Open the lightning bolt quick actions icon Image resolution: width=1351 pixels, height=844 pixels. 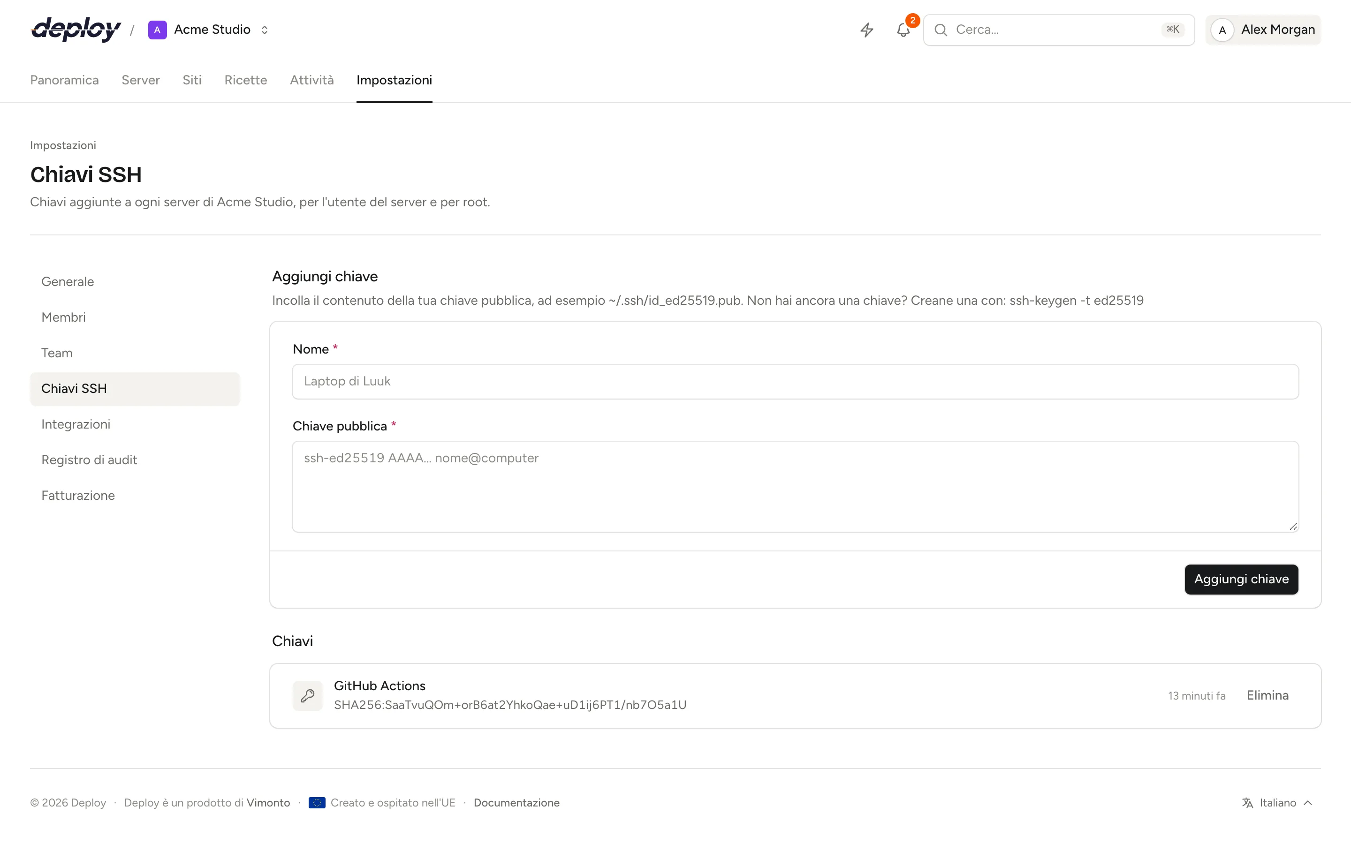[866, 30]
